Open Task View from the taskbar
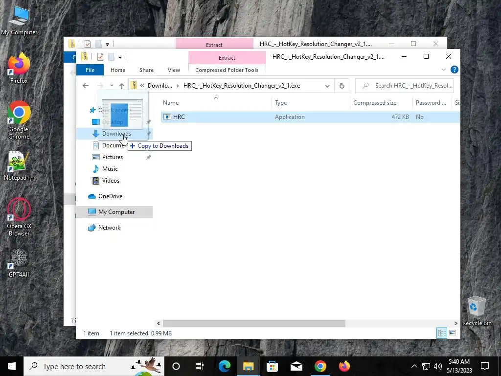 [x=200, y=366]
